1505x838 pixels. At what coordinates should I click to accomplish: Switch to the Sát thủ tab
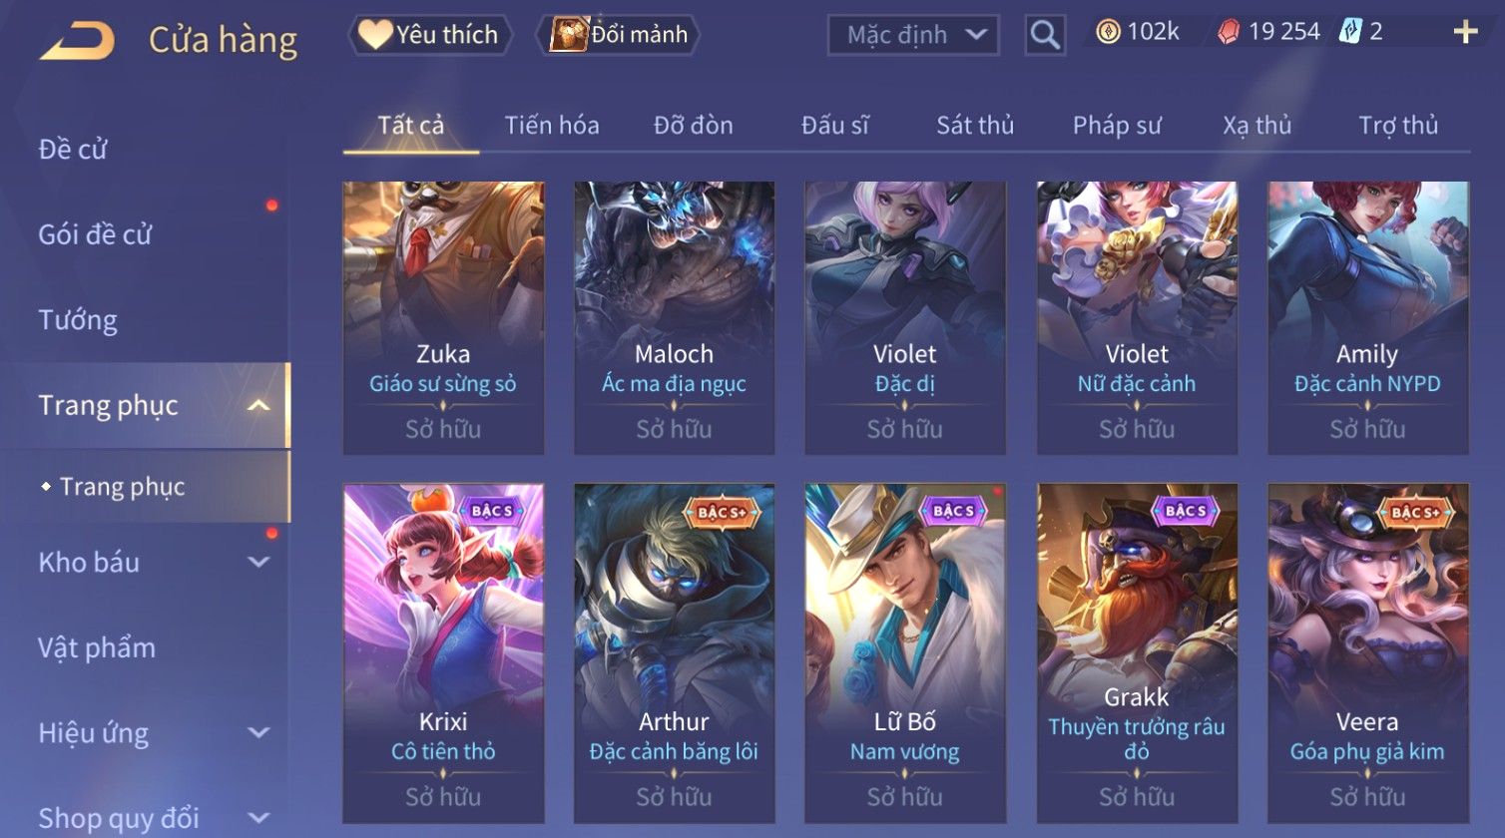coord(975,126)
